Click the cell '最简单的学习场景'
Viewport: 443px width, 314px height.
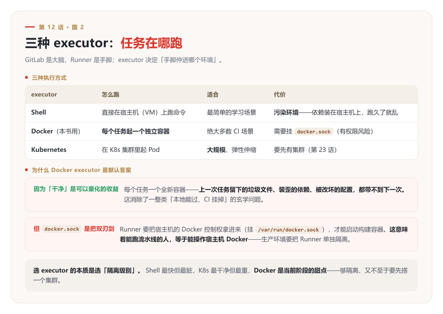[231, 112]
